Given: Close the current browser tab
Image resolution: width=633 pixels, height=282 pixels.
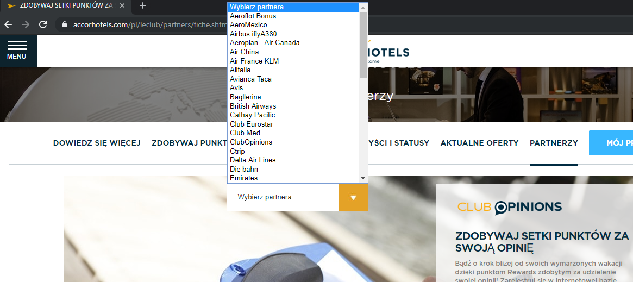Looking at the screenshot, I should pyautogui.click(x=122, y=5).
